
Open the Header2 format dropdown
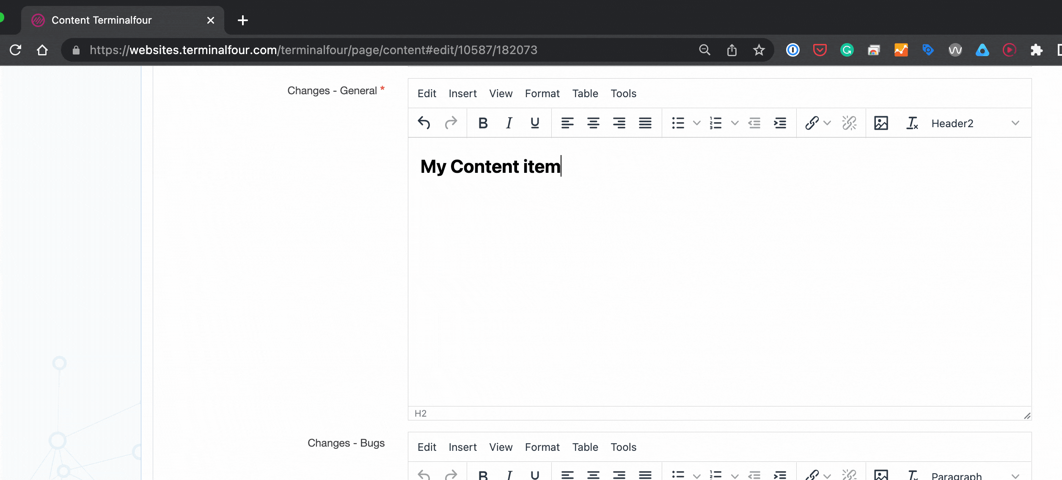(975, 123)
